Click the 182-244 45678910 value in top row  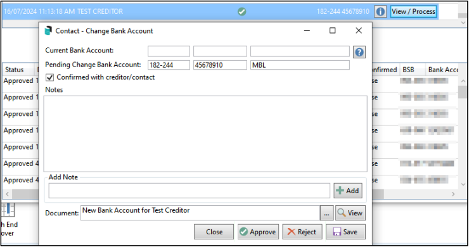pos(343,11)
